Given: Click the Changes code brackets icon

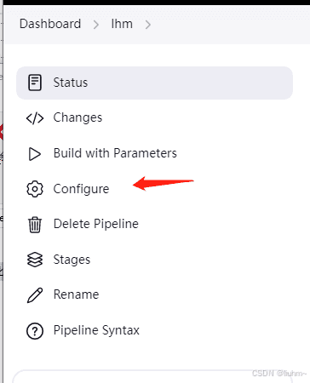Looking at the screenshot, I should [x=35, y=118].
